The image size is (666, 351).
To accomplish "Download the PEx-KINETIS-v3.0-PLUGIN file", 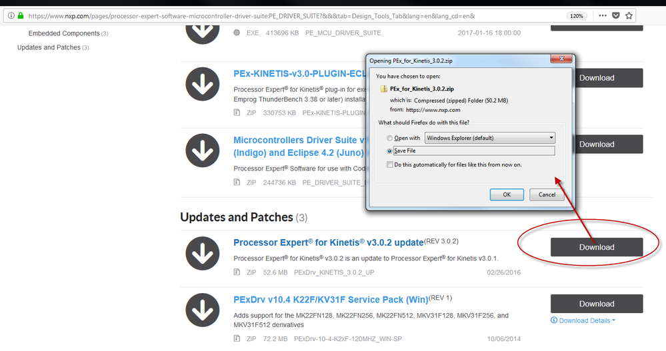I will click(608, 78).
